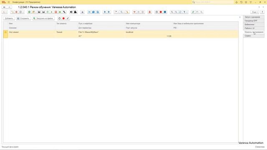Click the magnifier zoom-out icon

click(x=176, y=12)
